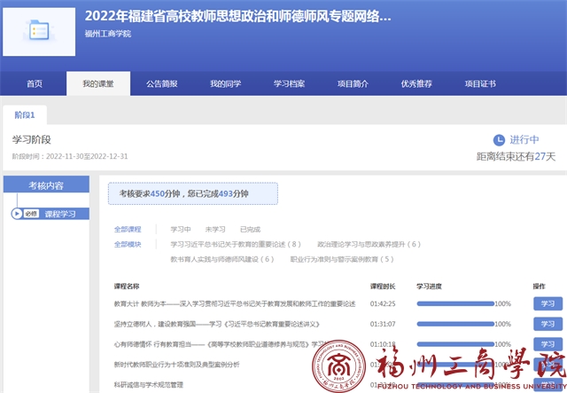Click progress bar of 心有师德情怀 course
The image size is (567, 393).
(455, 344)
